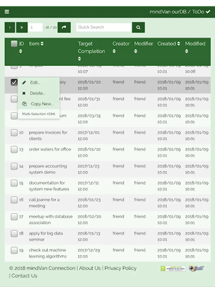
Task: Sort by Created column arrows
Action: tap(179, 44)
